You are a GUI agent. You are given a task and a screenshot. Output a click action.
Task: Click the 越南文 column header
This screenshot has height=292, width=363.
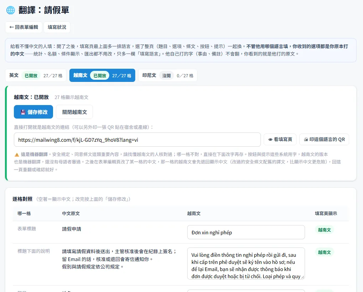194,214
